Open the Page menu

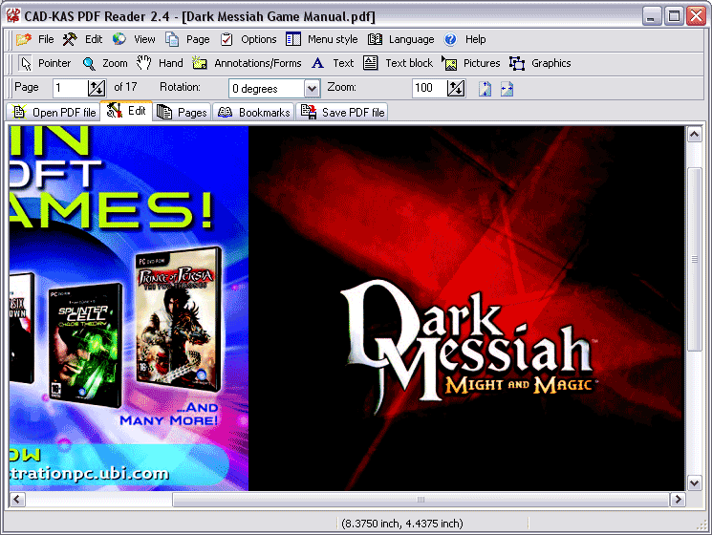198,39
